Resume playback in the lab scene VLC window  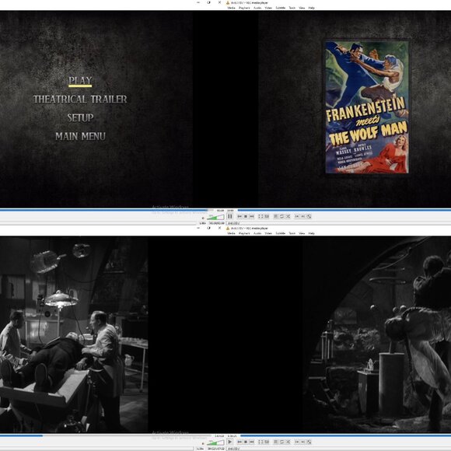coord(229,442)
